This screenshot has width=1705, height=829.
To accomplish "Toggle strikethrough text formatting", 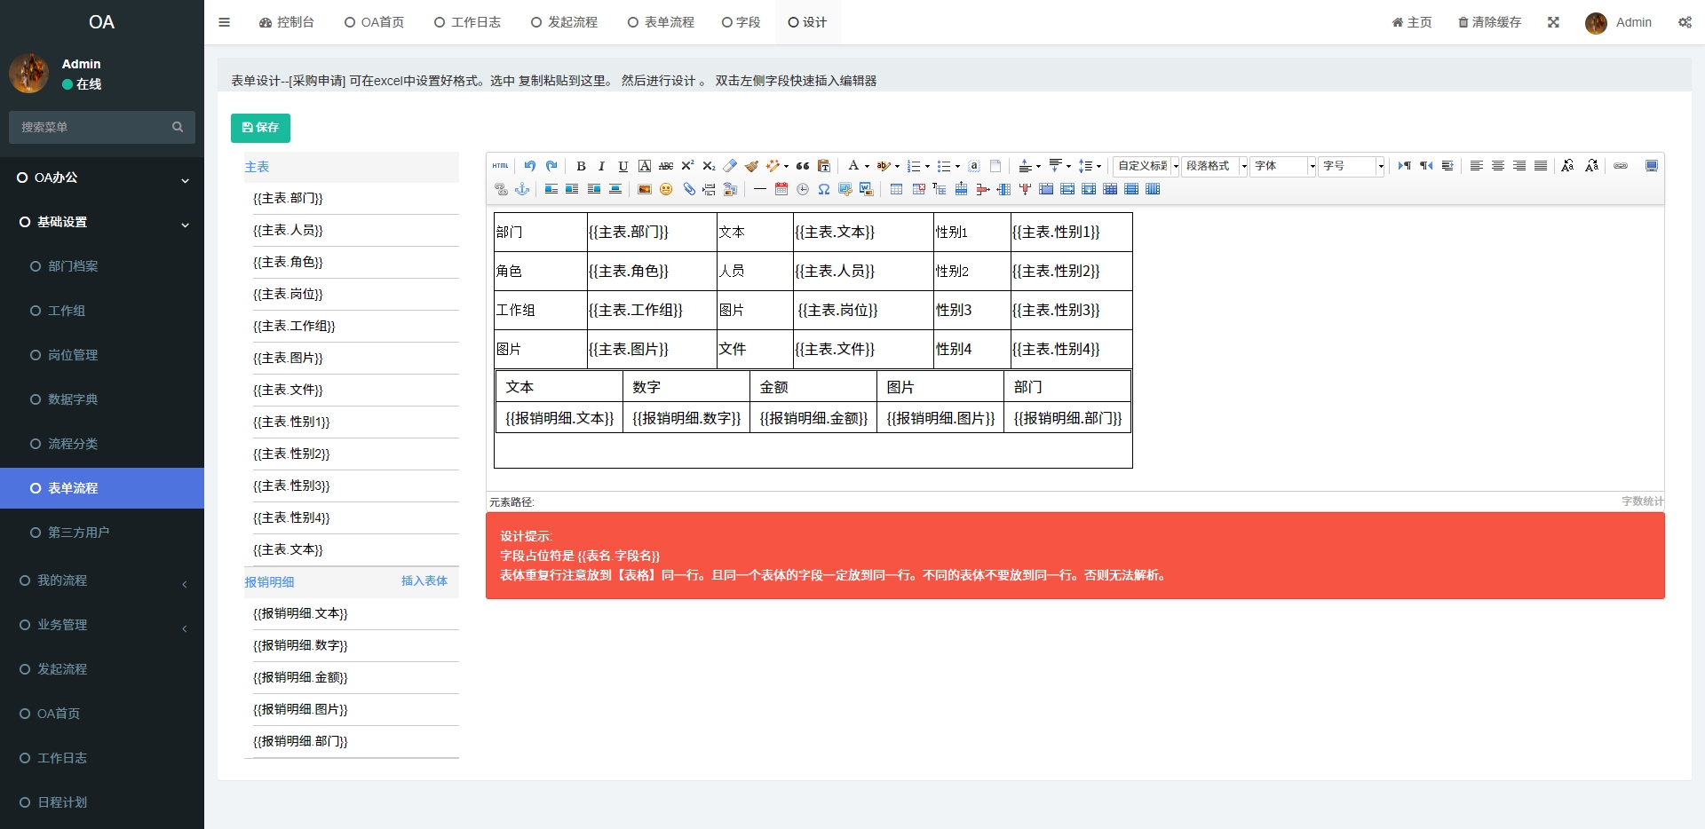I will [x=666, y=166].
